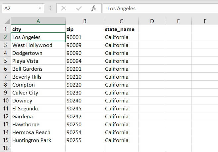Screen dimensions: 218x152
Task: Click the Insert Function fx icon
Action: pyautogui.click(x=93, y=9)
